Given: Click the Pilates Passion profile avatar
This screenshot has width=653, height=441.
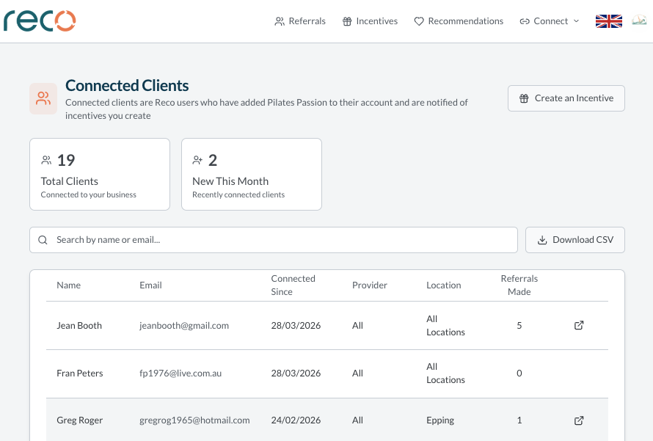Looking at the screenshot, I should [x=639, y=21].
